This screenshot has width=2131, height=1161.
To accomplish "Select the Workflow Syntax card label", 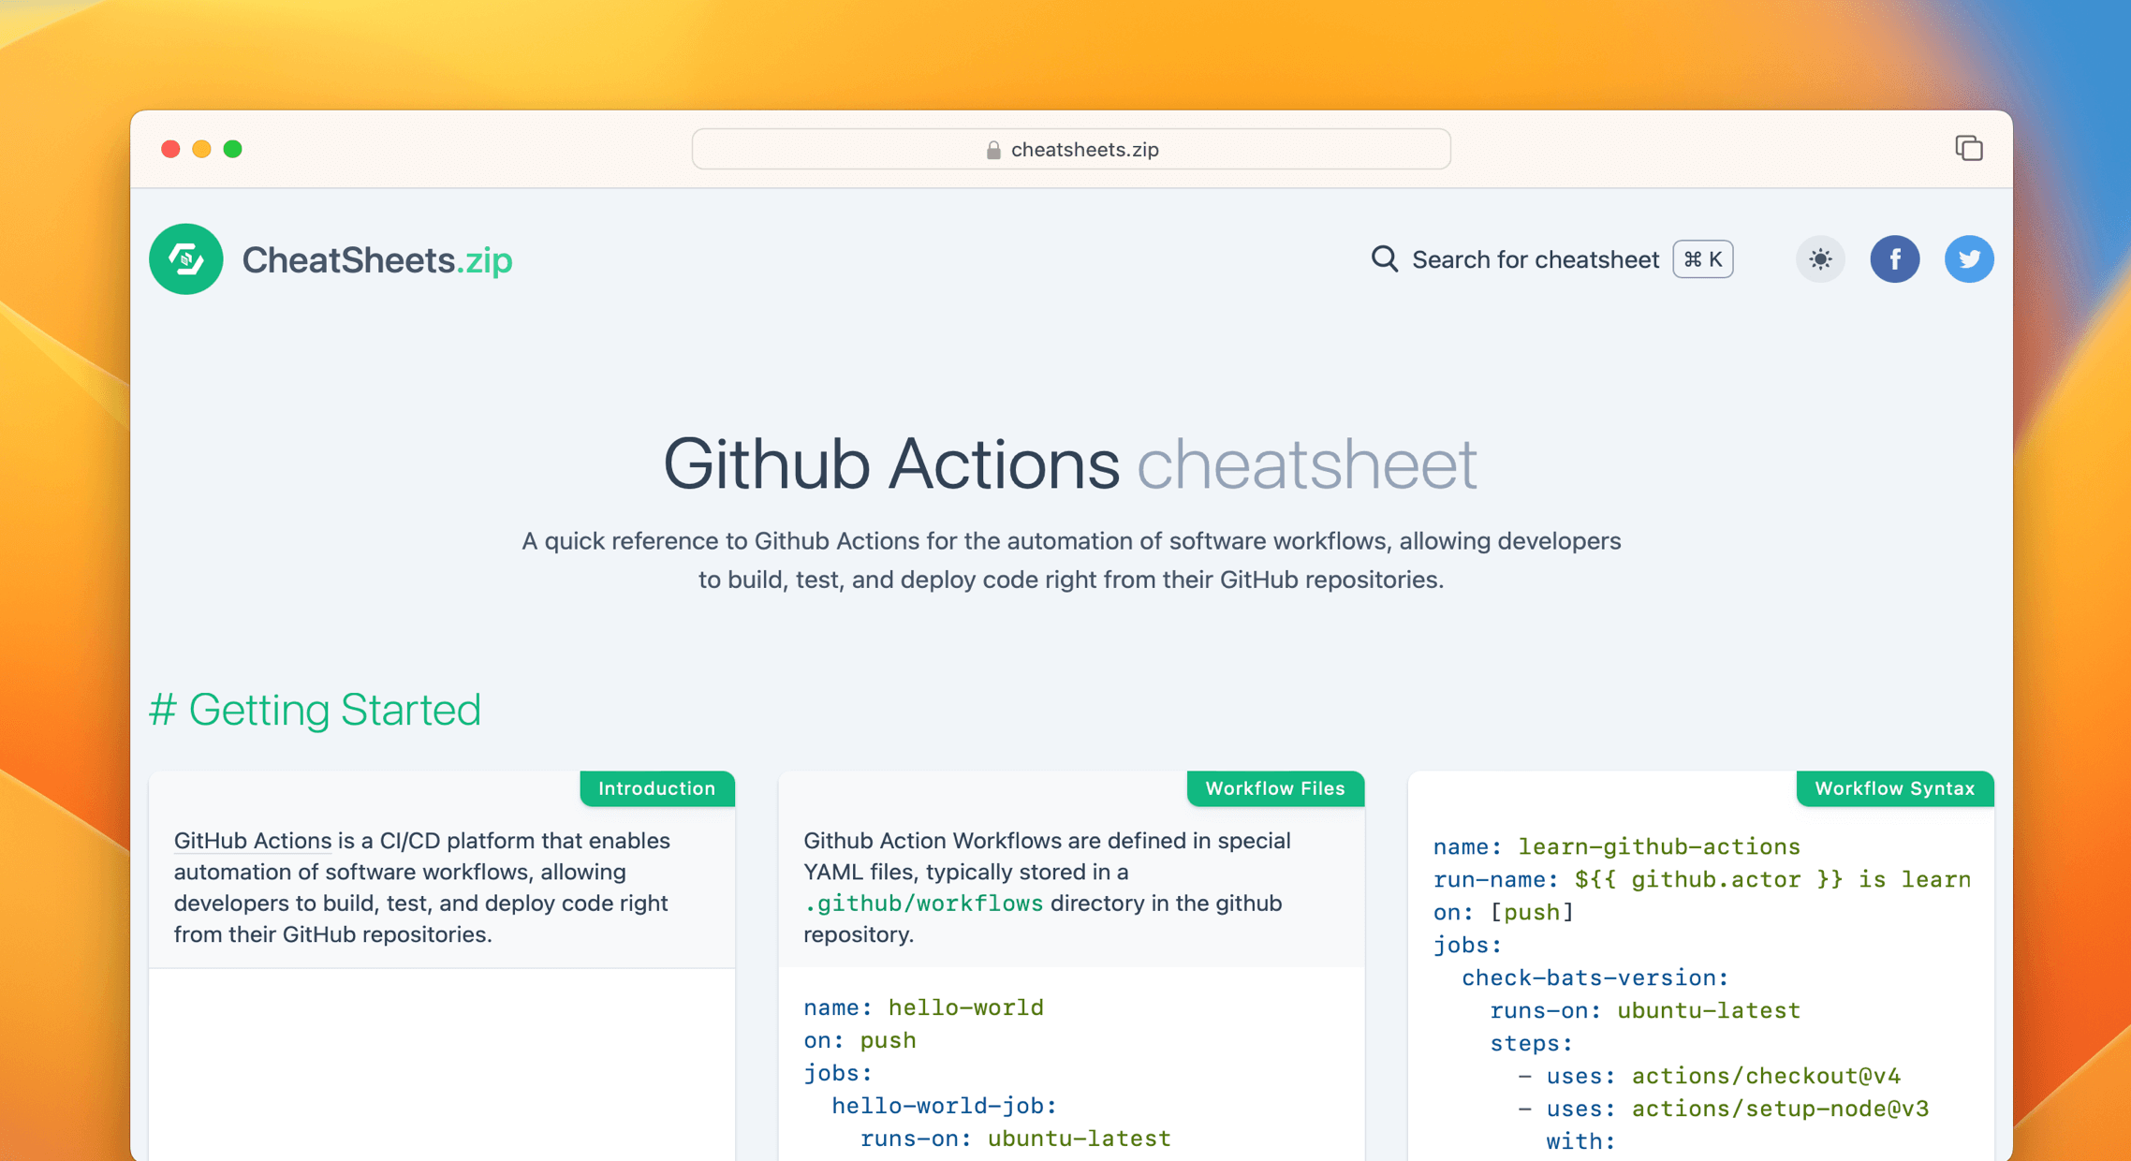I will [x=1894, y=788].
